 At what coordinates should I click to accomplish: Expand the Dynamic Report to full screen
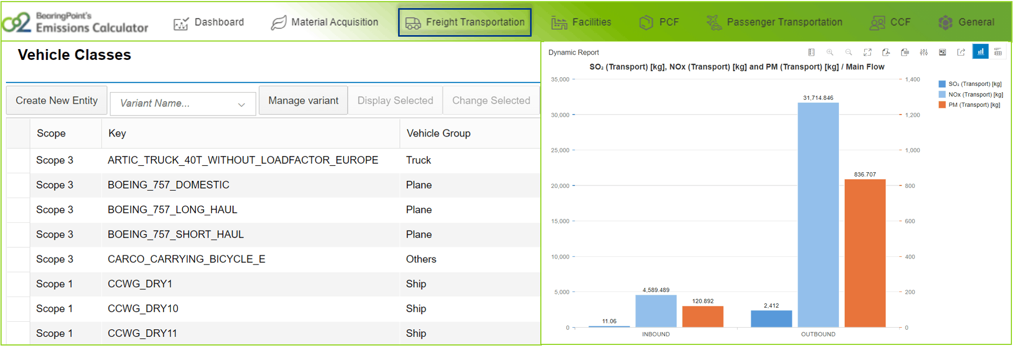point(868,52)
